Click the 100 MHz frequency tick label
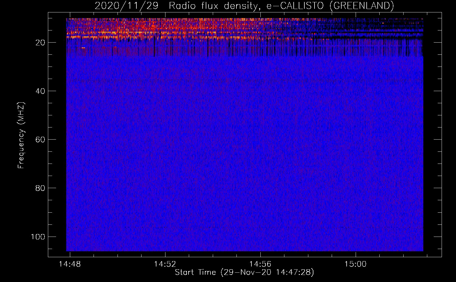The height and width of the screenshot is (282, 456). [x=38, y=237]
